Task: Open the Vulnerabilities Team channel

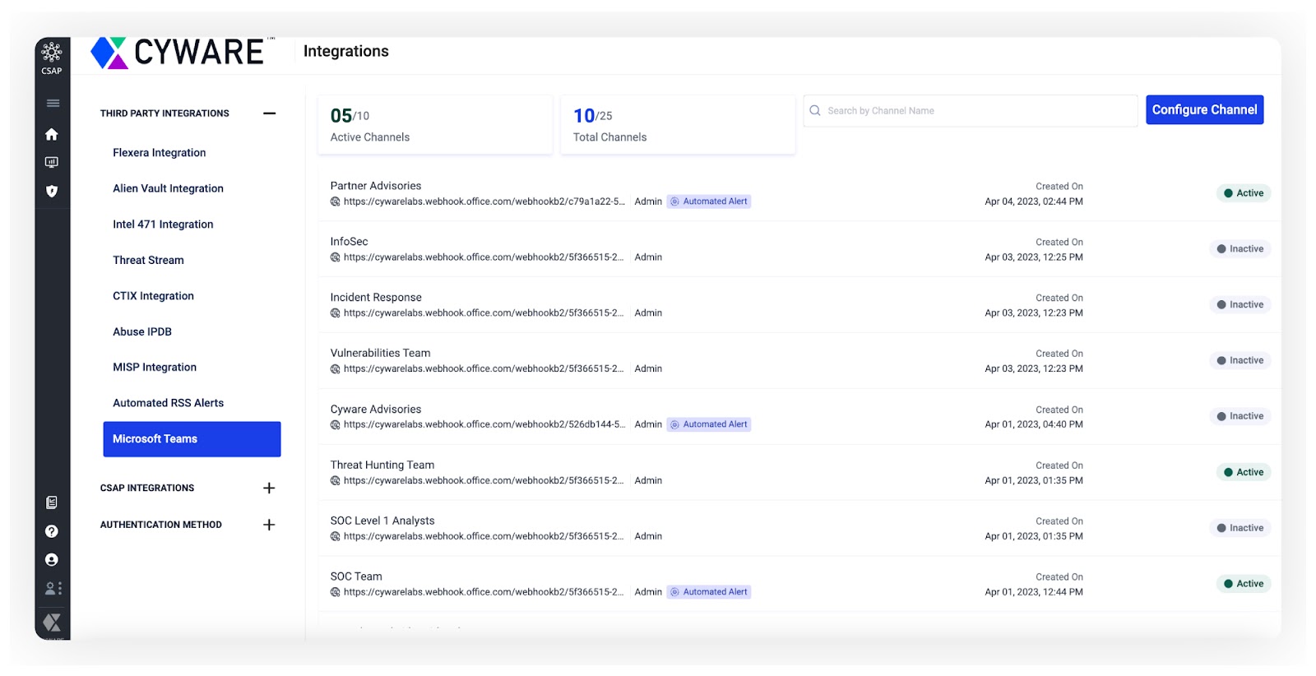Action: coord(381,354)
